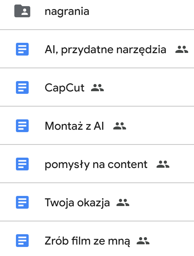
Task: Open the nagrania folder
Action: pyautogui.click(x=67, y=11)
